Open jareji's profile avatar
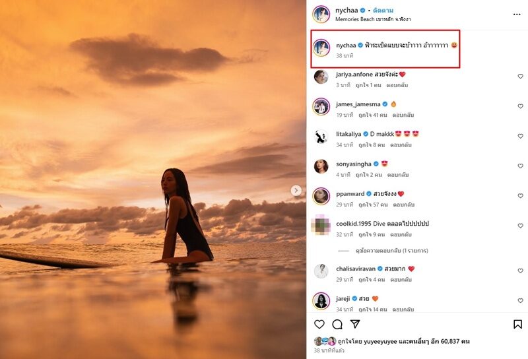This screenshot has height=359, width=528. pos(321,301)
